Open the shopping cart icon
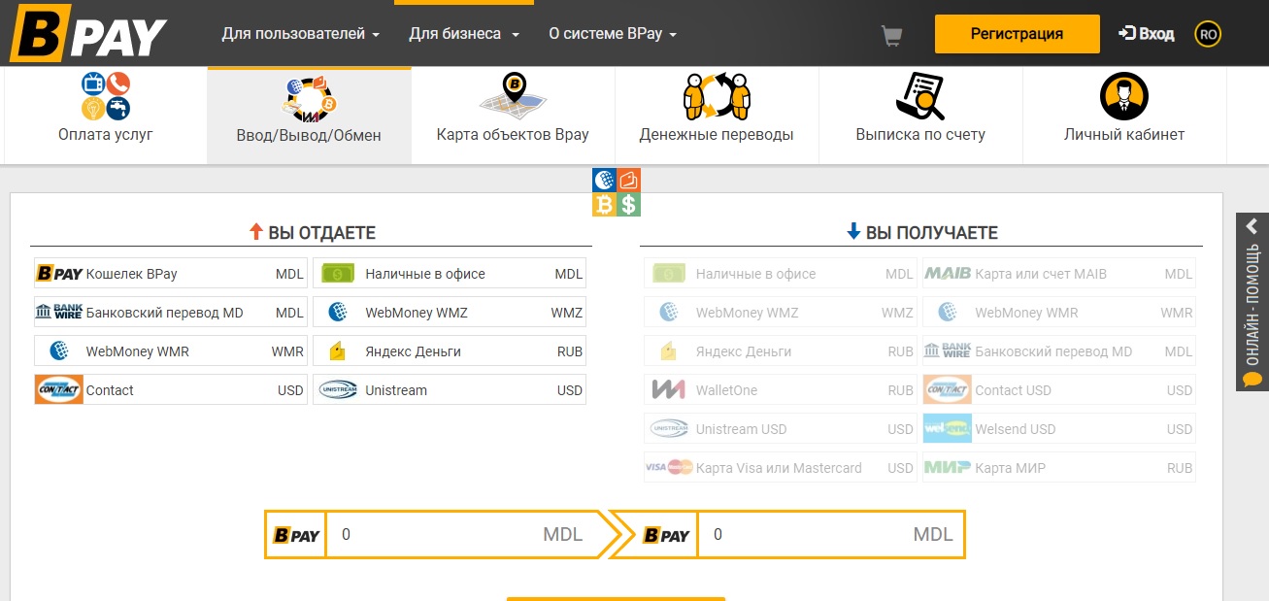The image size is (1269, 601). coord(890,35)
